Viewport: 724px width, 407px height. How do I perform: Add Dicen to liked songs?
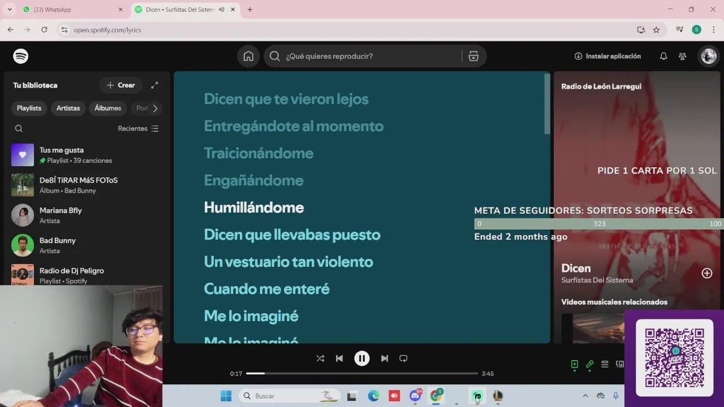(707, 273)
